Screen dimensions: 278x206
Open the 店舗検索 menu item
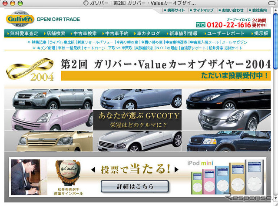54,34
